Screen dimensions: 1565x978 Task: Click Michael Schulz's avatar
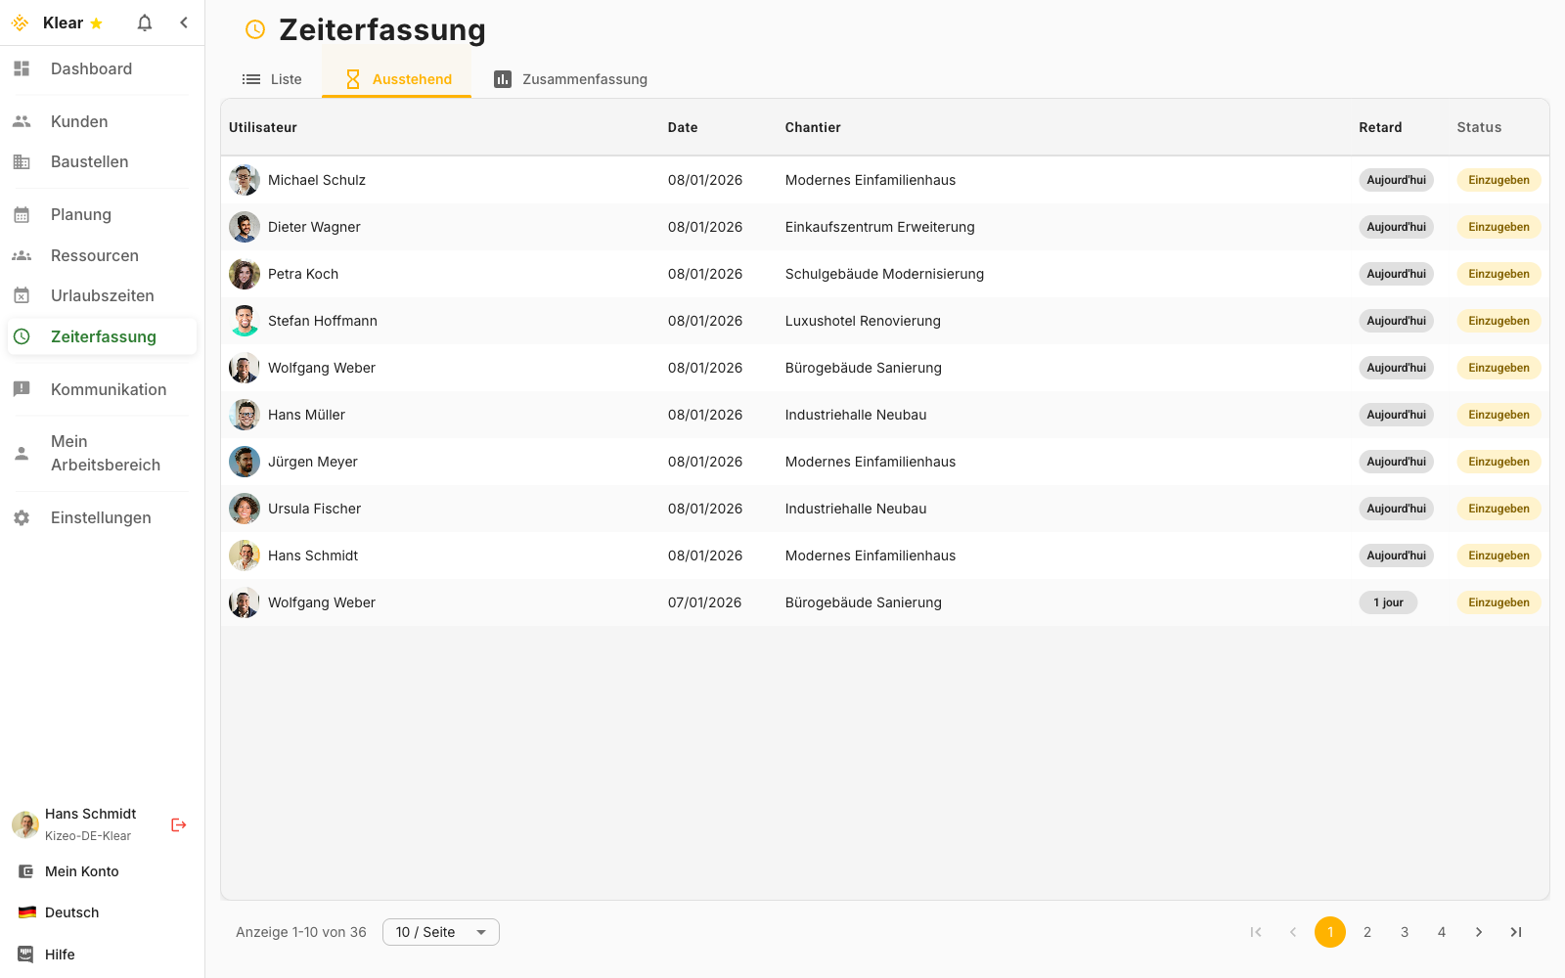(245, 180)
